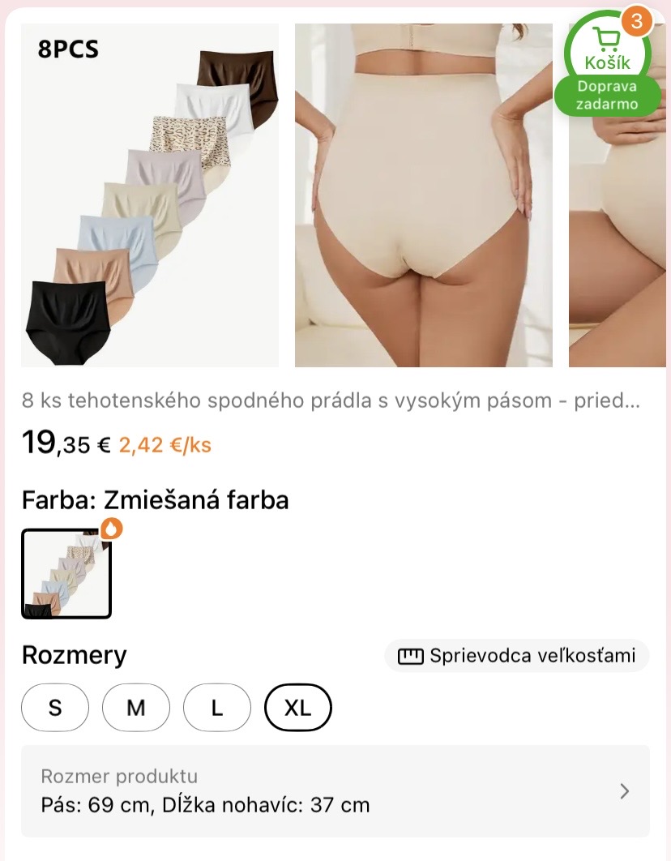Viewport: 671px width, 861px height.
Task: Open the 8PCS product image
Action: [x=150, y=195]
